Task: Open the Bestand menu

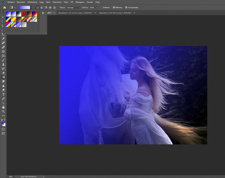Action: tap(11, 2)
